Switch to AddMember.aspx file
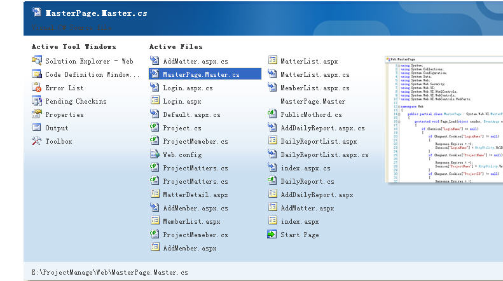Viewport: 503px width, 281px height. point(189,249)
